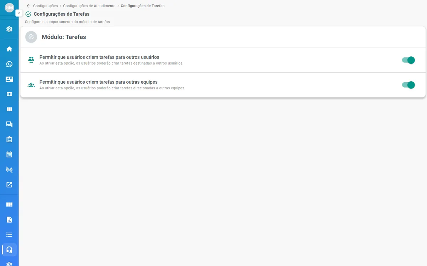Click 'Permitir que usuários criem tarefas para outras equipes'
This screenshot has width=427, height=266.
point(99,82)
